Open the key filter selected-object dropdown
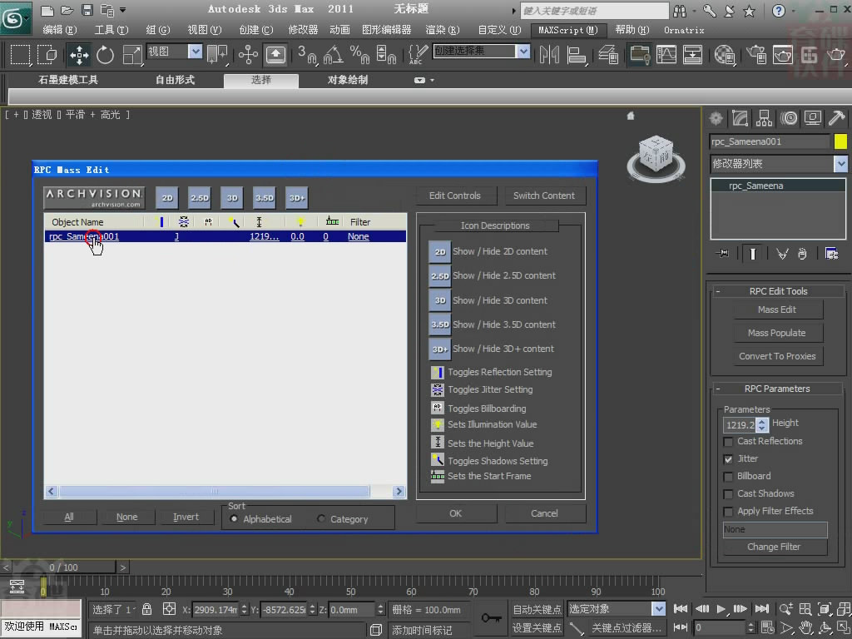 pyautogui.click(x=659, y=608)
